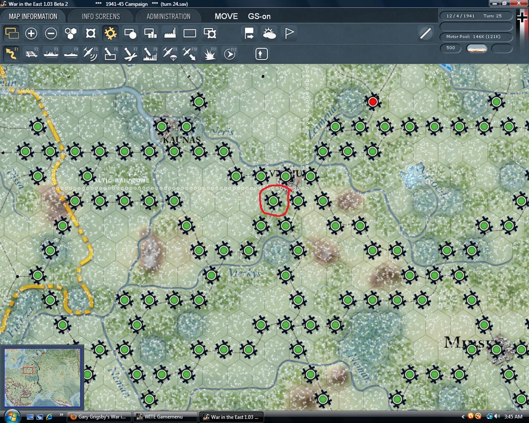Click the zoom in plus icon
The height and width of the screenshot is (423, 529).
point(31,33)
